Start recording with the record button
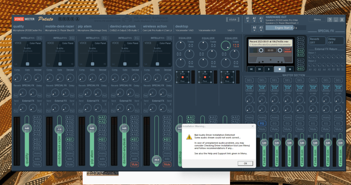The image size is (351, 185). (x=290, y=69)
